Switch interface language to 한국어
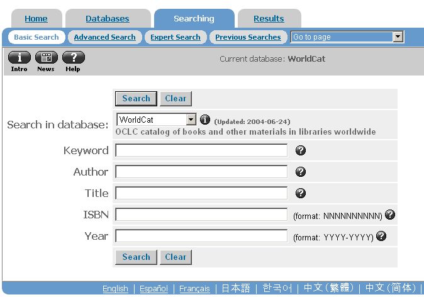Screen dimensions: 424x297 tap(277, 288)
